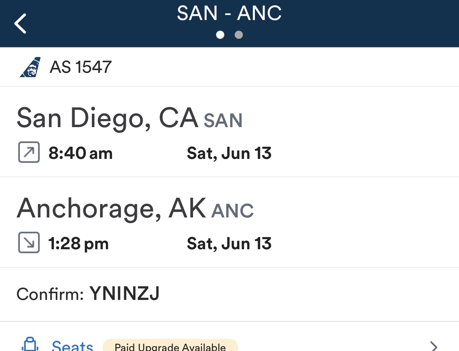Click the arrival arrow icon
Screen dimensions: 459x351
click(29, 242)
